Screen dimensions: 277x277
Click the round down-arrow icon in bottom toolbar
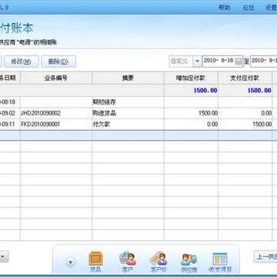[71, 262]
